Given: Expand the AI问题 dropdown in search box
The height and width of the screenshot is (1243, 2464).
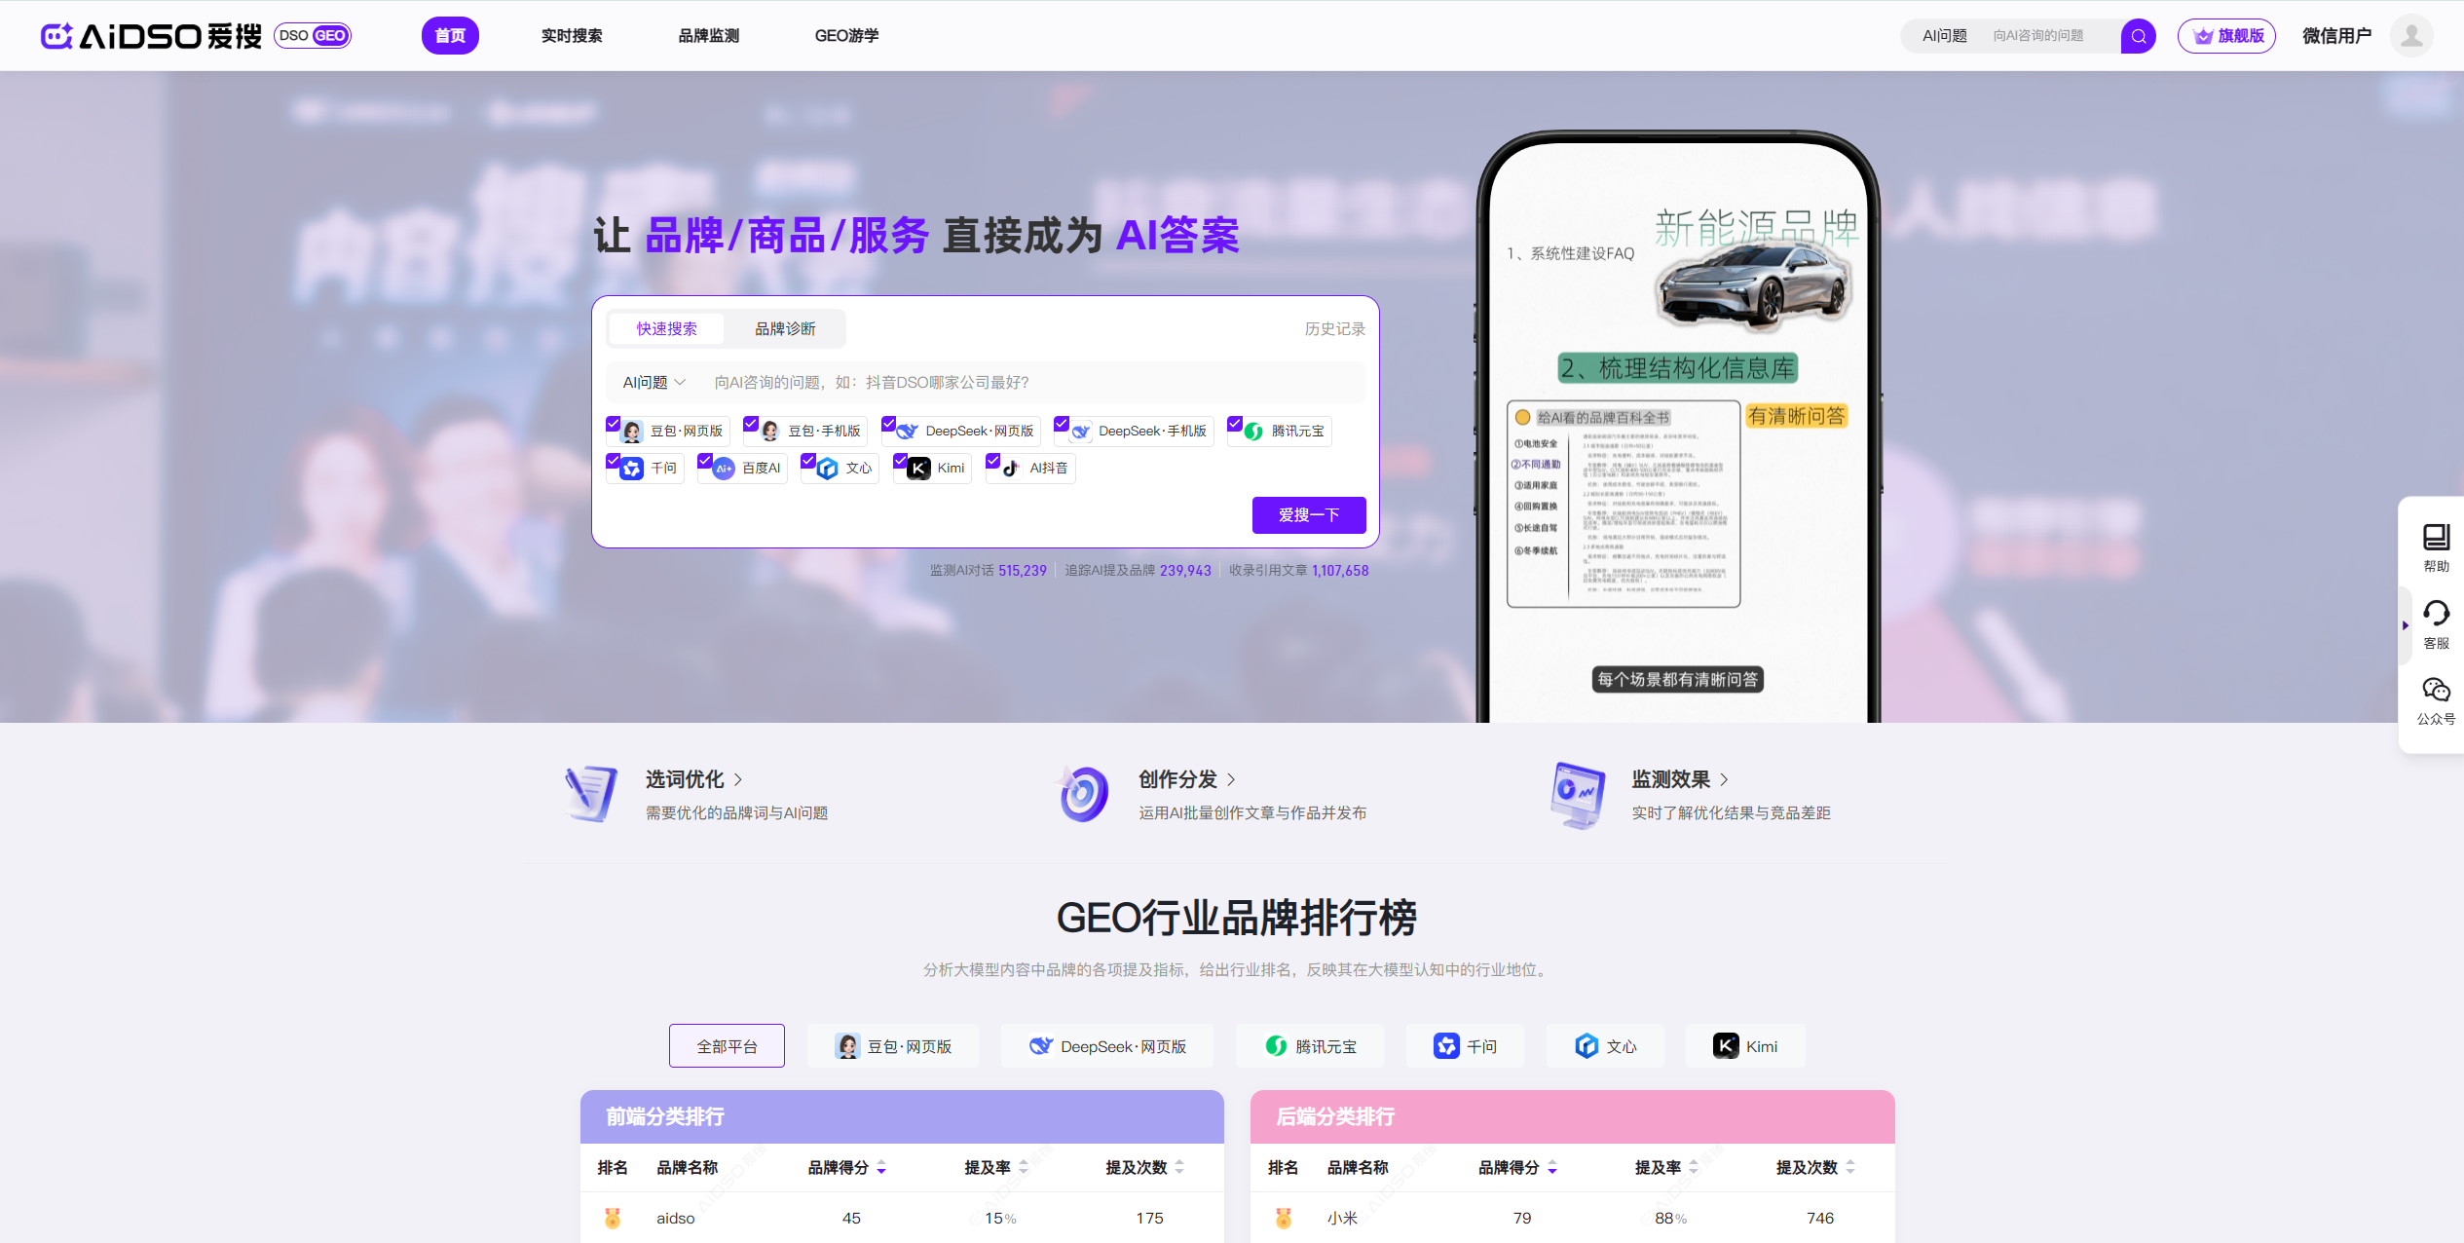Looking at the screenshot, I should (x=653, y=383).
